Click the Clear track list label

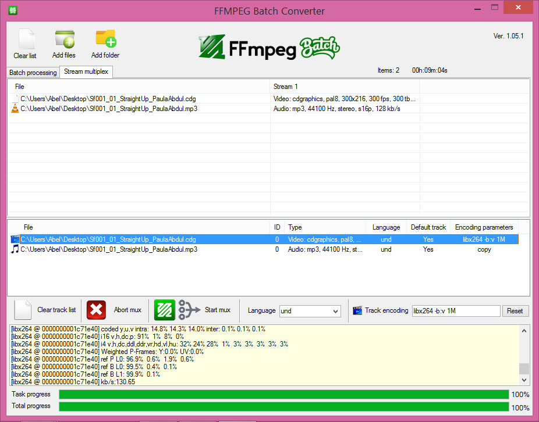[x=56, y=310]
